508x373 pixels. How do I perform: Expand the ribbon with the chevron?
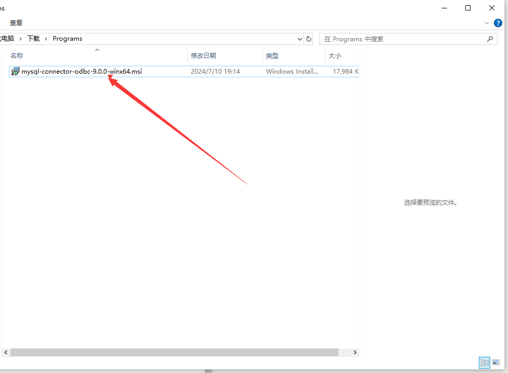coord(486,23)
